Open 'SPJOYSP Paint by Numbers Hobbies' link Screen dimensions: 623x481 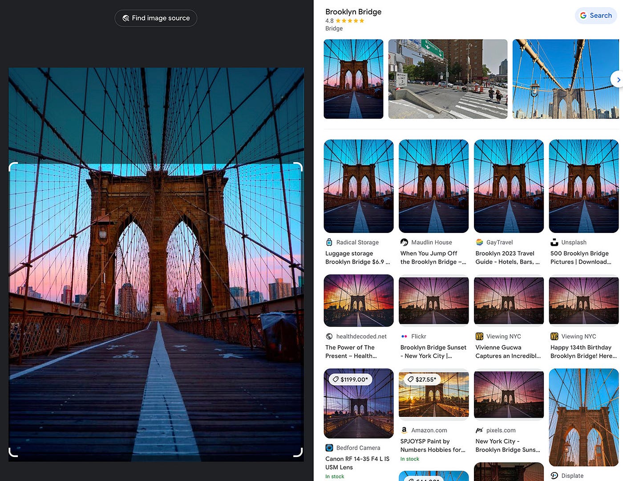[x=433, y=445]
